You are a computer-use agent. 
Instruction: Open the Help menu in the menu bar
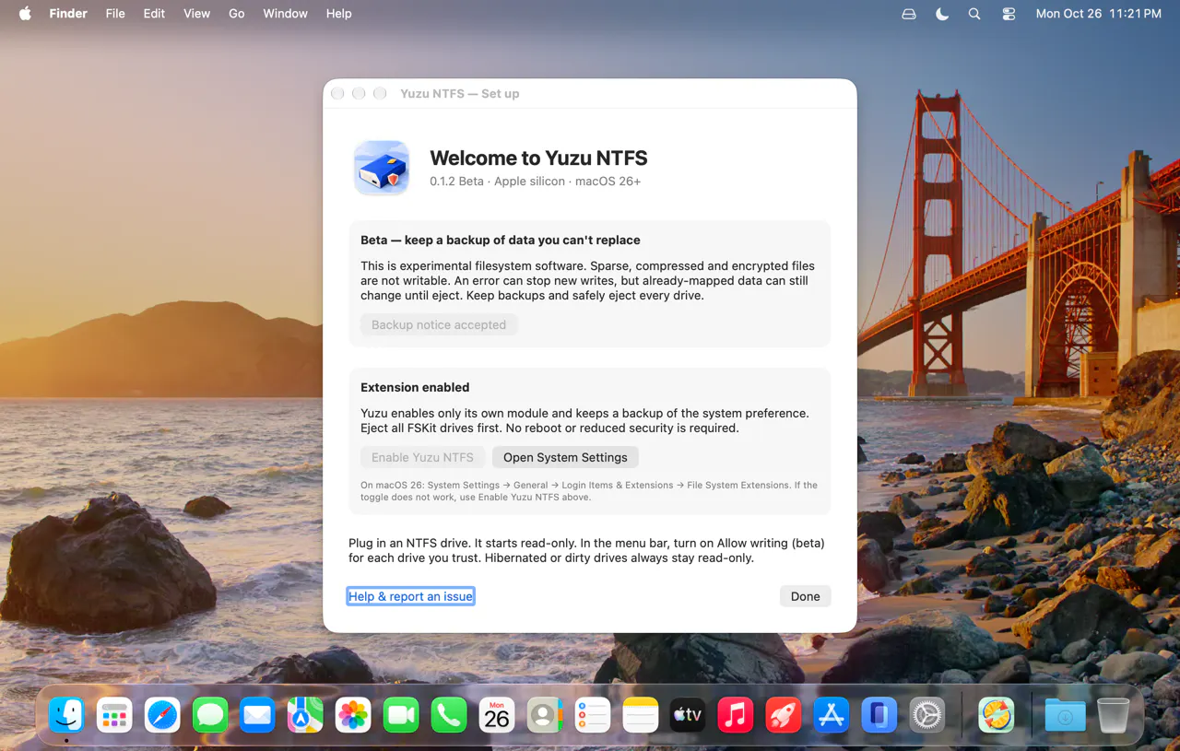(338, 14)
